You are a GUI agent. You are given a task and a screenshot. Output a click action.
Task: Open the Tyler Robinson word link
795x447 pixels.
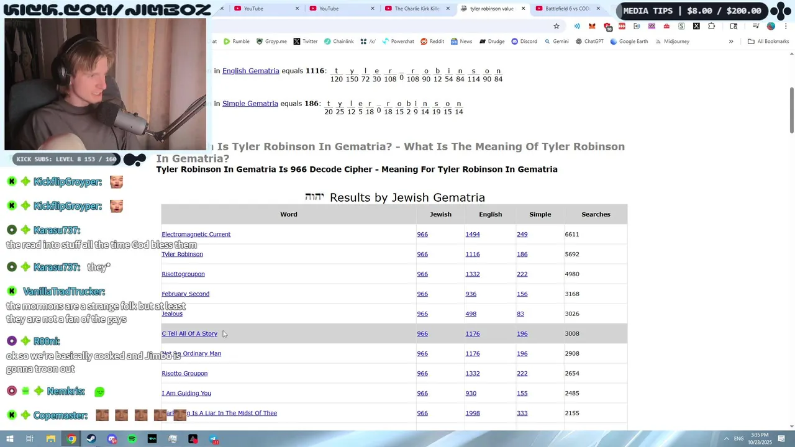[182, 254]
